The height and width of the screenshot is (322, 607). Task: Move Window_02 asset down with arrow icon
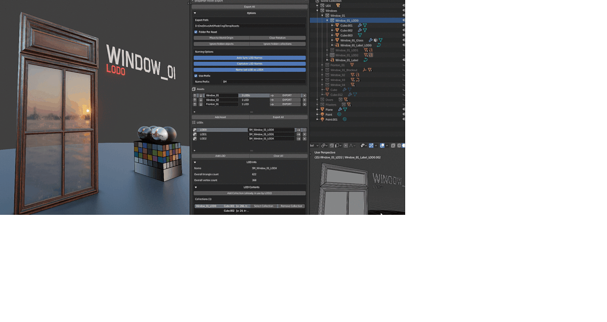[201, 100]
